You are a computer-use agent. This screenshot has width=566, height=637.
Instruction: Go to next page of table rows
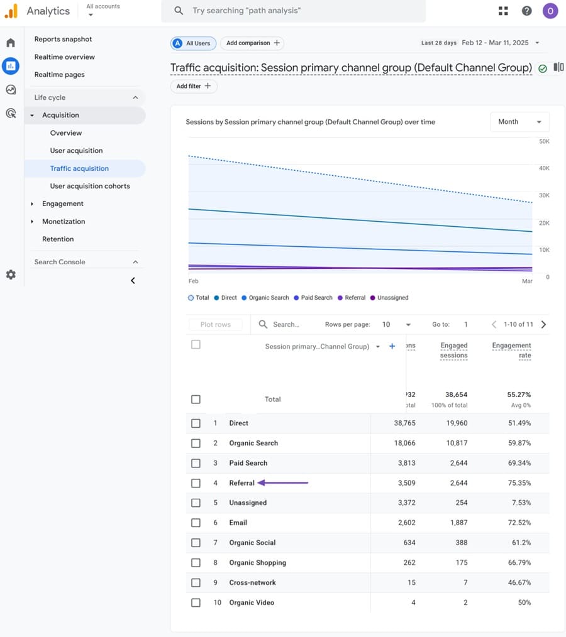(x=543, y=324)
